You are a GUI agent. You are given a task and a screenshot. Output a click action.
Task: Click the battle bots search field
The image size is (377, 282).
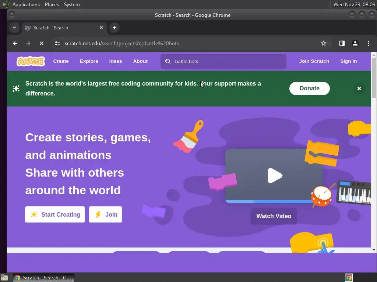(223, 61)
